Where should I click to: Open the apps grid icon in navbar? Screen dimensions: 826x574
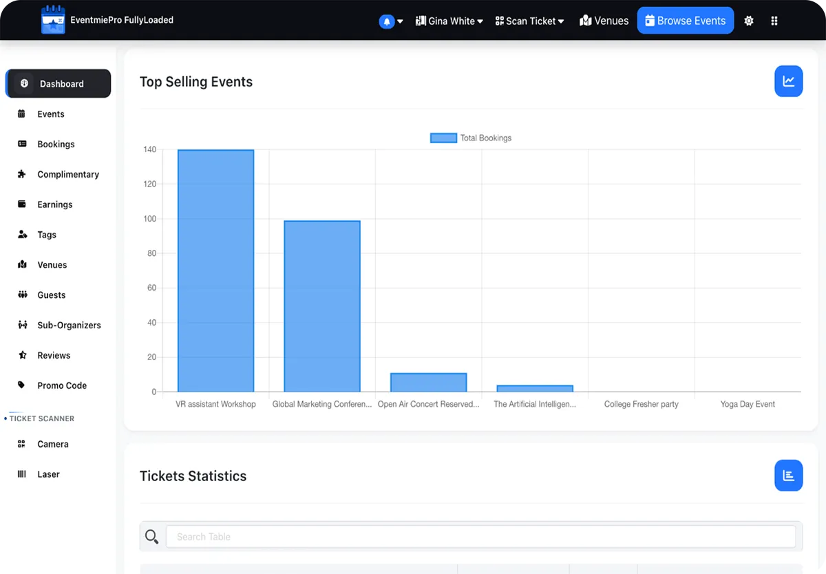click(x=775, y=21)
